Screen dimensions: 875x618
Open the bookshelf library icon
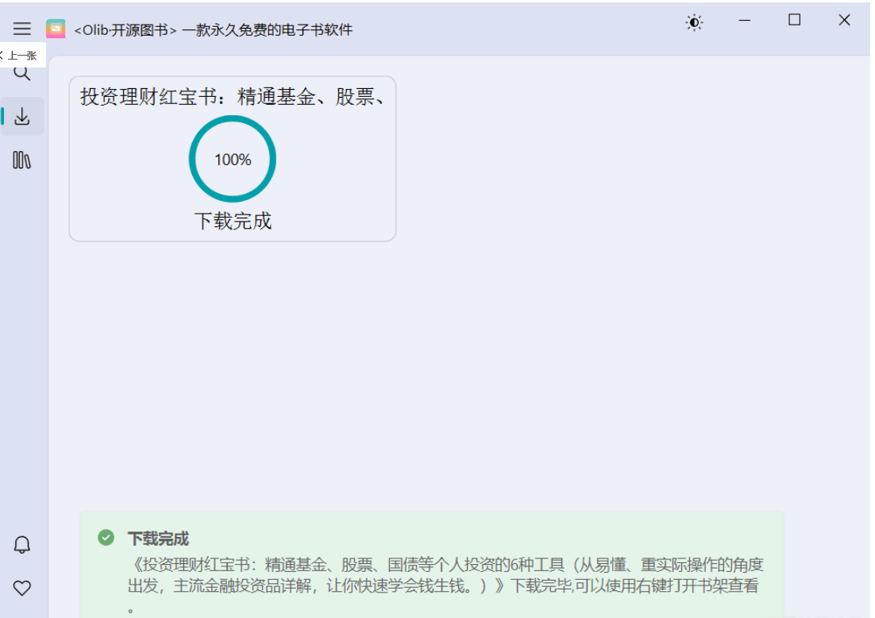coord(21,160)
